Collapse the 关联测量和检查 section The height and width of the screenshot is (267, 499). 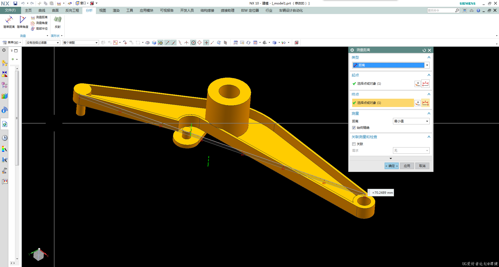pyautogui.click(x=429, y=137)
